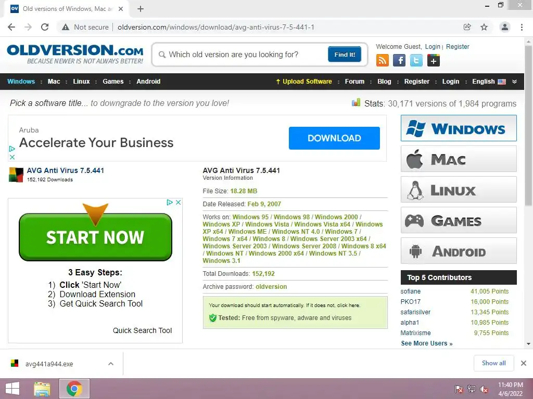Click Upload Software in the nav bar

304,82
